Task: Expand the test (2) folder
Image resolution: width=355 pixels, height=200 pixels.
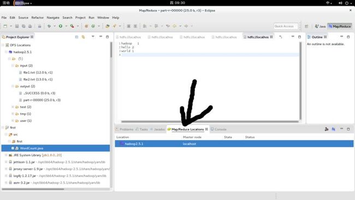Action: [13, 107]
